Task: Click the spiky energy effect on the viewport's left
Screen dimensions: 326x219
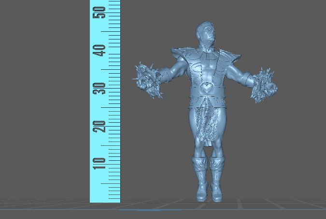Action: click(x=148, y=80)
